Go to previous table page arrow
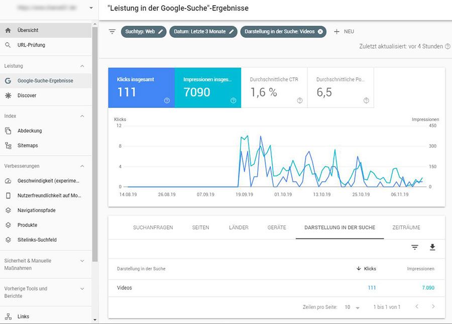The image size is (452, 324). click(x=417, y=306)
